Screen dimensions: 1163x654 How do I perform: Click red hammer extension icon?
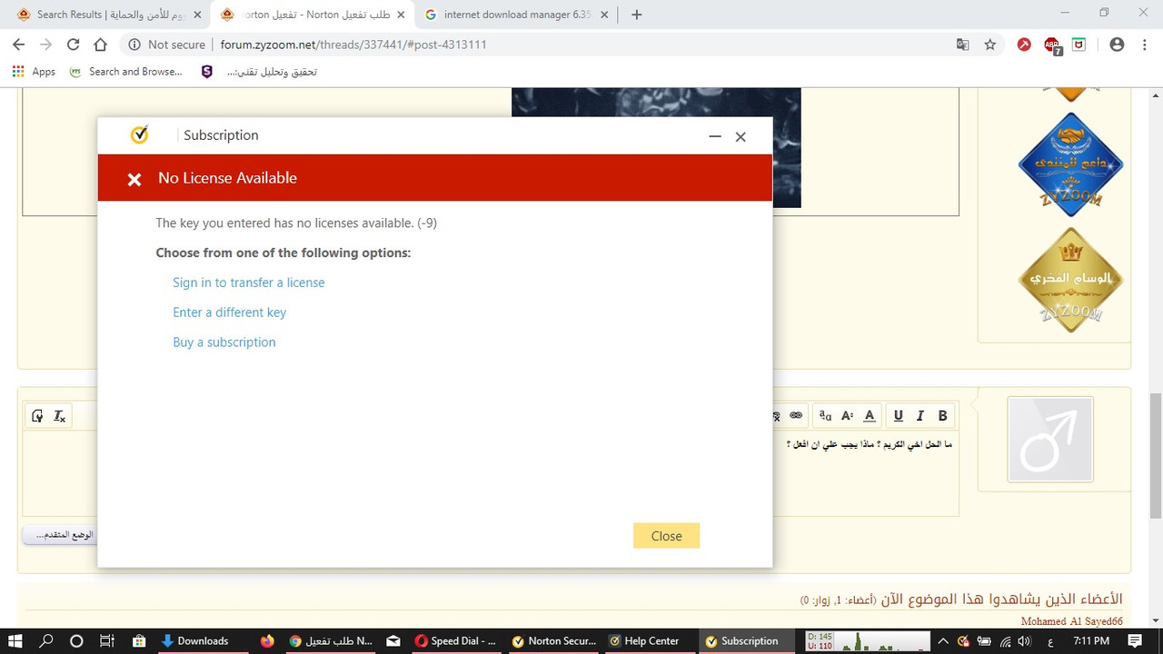pyautogui.click(x=1024, y=45)
